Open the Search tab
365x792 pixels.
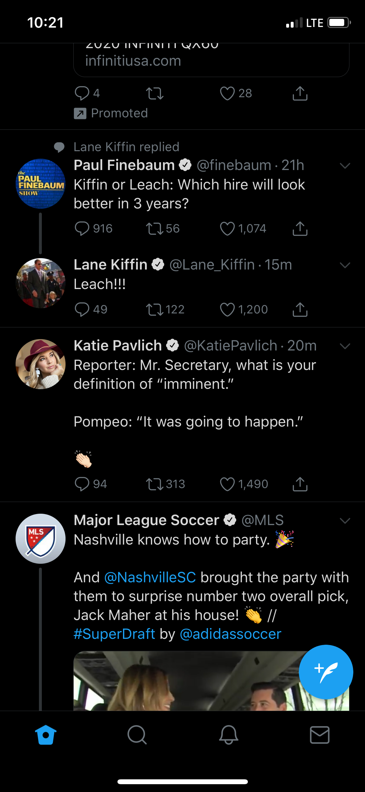(x=137, y=735)
